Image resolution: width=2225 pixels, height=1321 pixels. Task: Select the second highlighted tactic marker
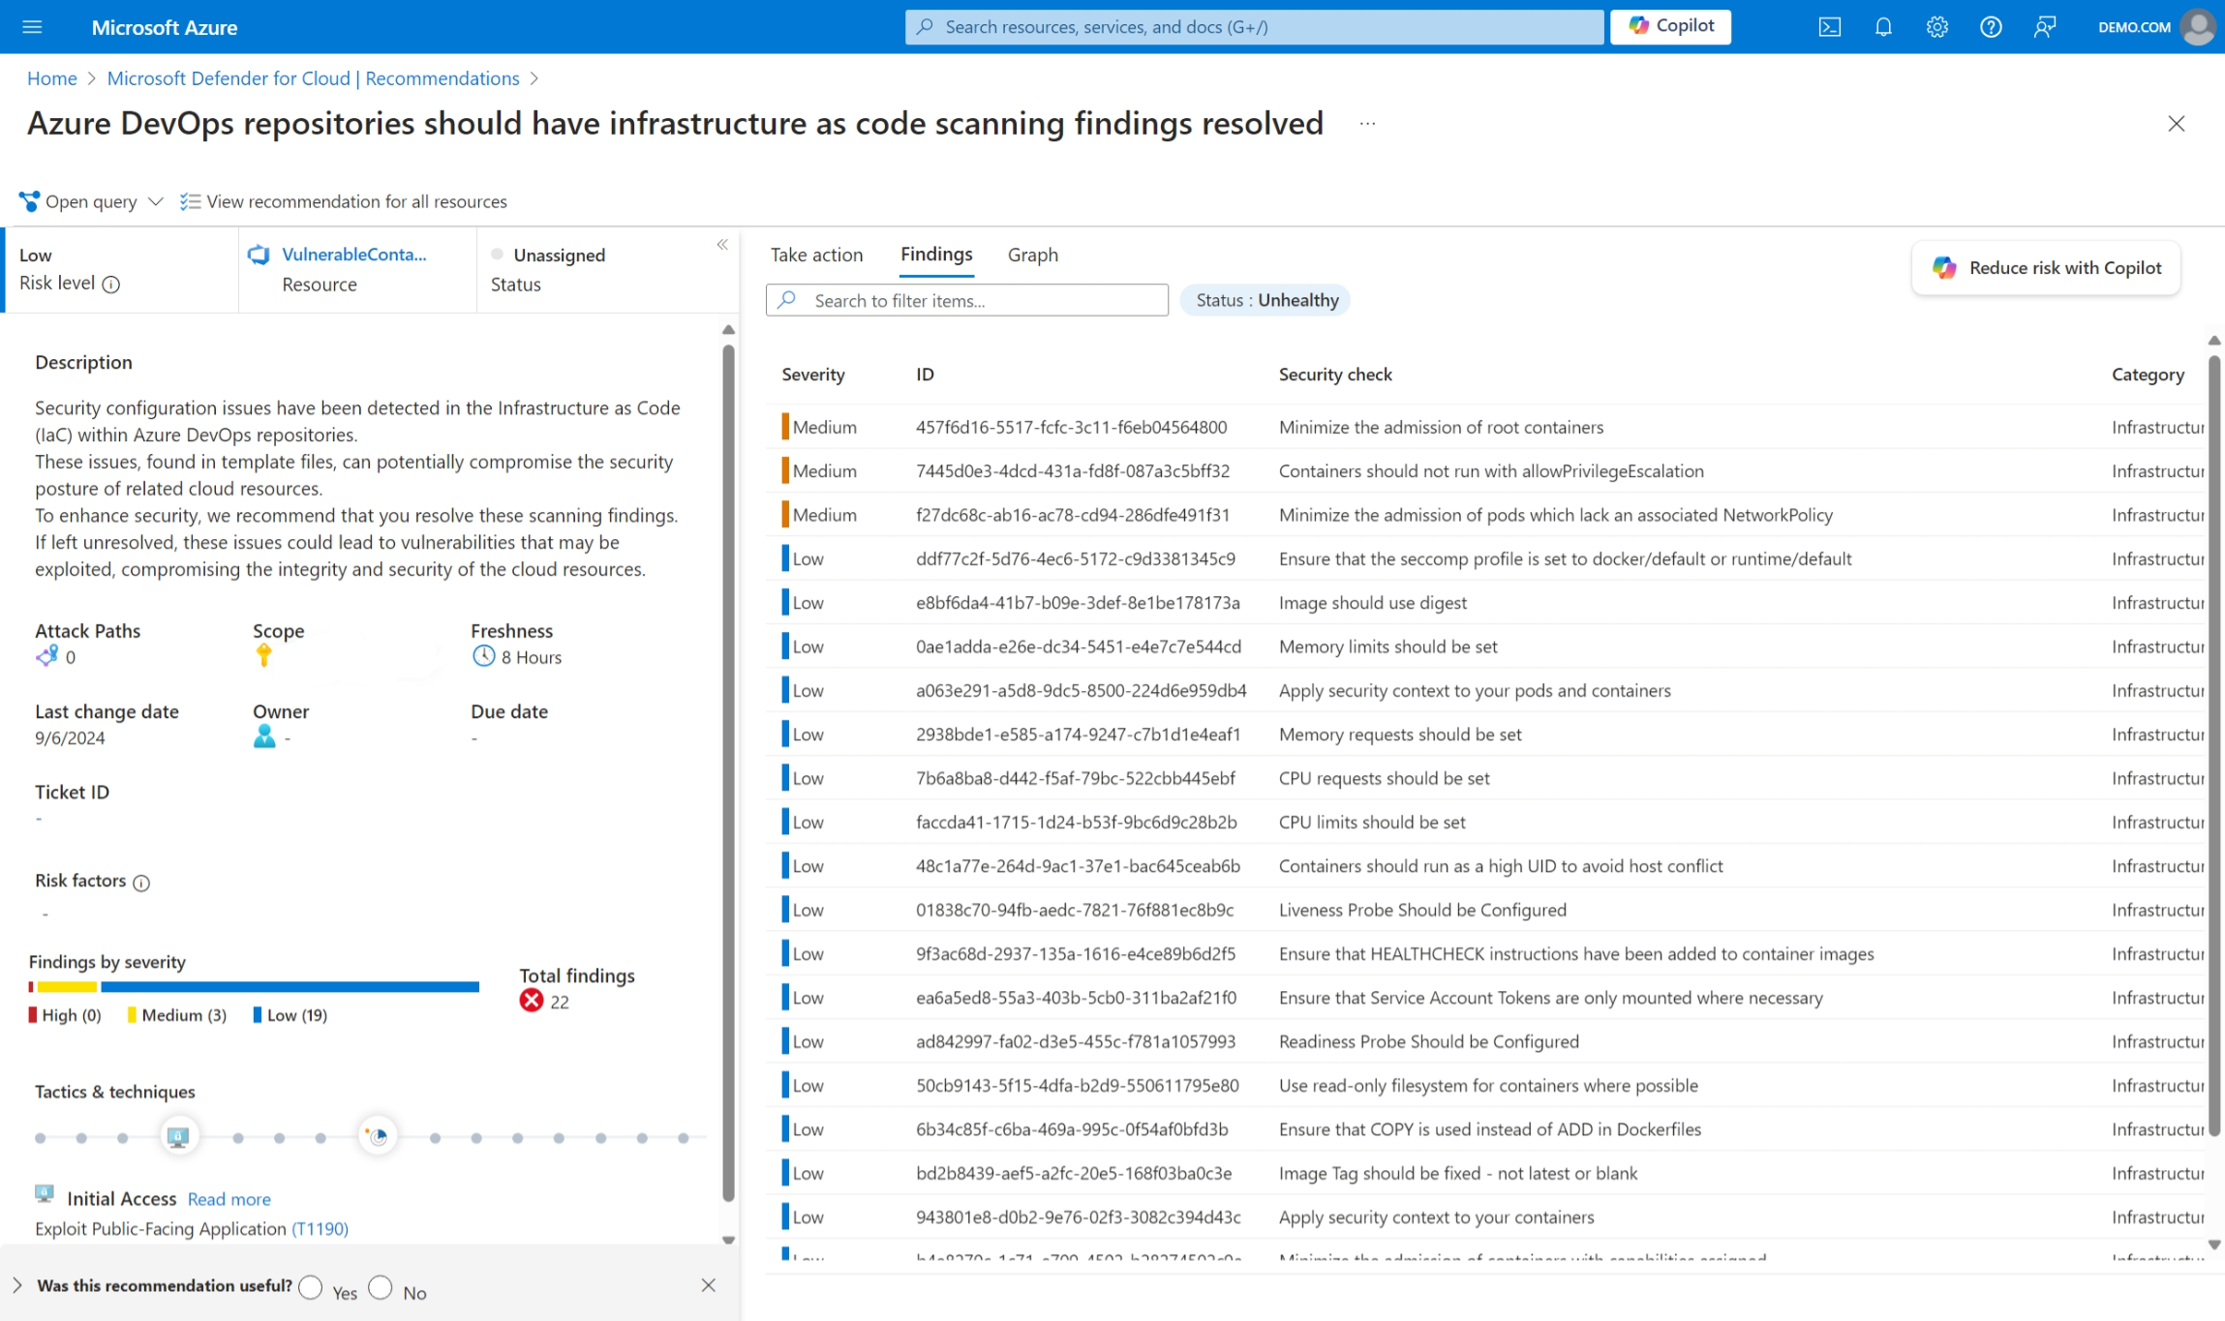pyautogui.click(x=378, y=1137)
